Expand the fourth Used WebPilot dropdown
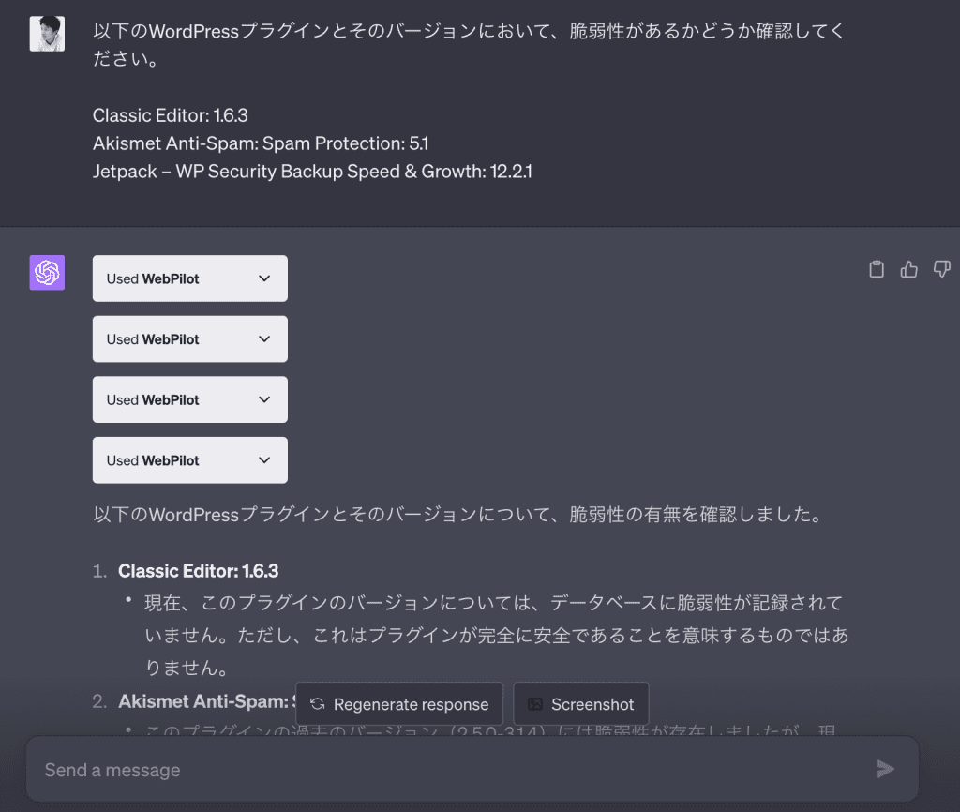 189,460
